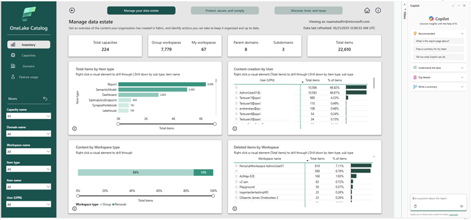Screen dimensions: 471x220
Task: Switch to Discover, trust, and reuse tab
Action: [308, 11]
